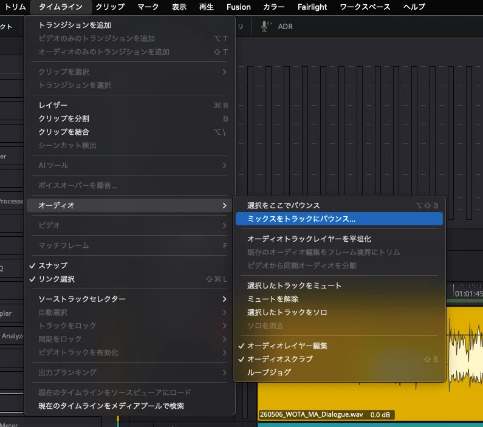Toggle オーディオスクラブ checkmark item

pyautogui.click(x=339, y=359)
